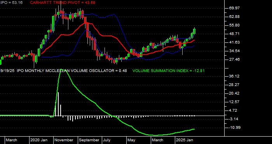Click price axis value 41.63
272x144 pixels.
(x=234, y=42)
